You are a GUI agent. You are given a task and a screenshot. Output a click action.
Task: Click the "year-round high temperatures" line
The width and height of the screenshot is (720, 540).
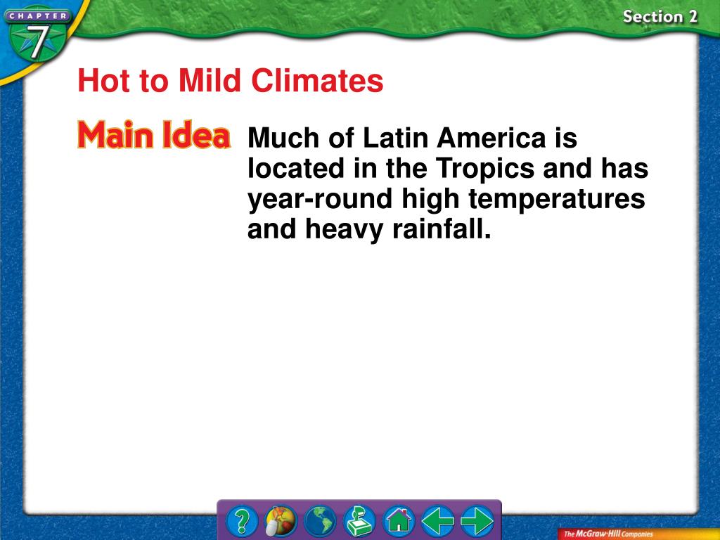pyautogui.click(x=446, y=199)
